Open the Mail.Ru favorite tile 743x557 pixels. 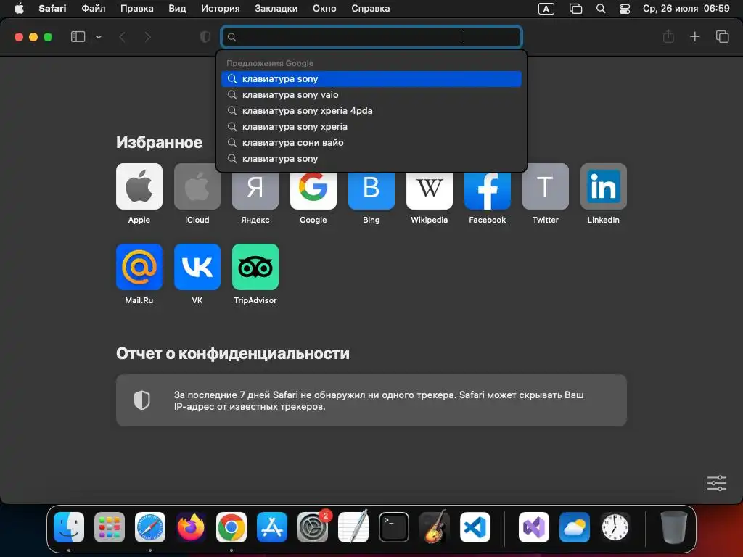click(139, 267)
